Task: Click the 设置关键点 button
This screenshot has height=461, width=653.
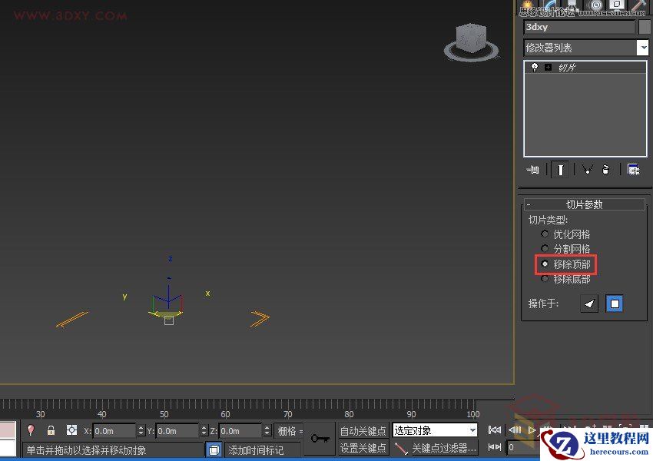Action: pyautogui.click(x=363, y=446)
